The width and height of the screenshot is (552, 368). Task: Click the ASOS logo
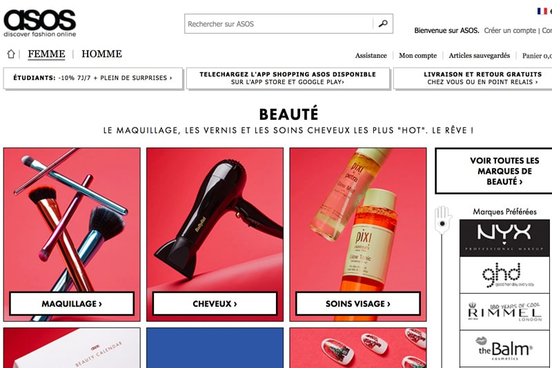[x=40, y=23]
